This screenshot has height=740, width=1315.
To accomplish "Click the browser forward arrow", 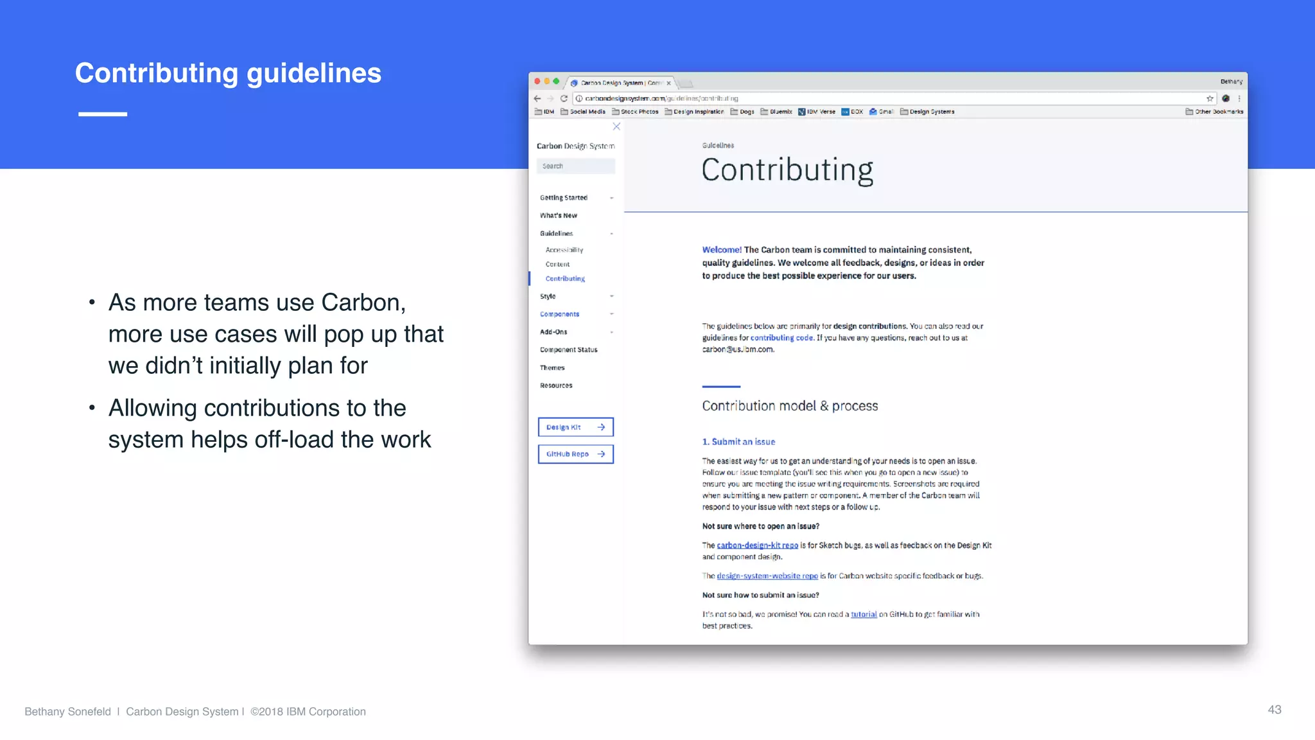I will pyautogui.click(x=550, y=98).
